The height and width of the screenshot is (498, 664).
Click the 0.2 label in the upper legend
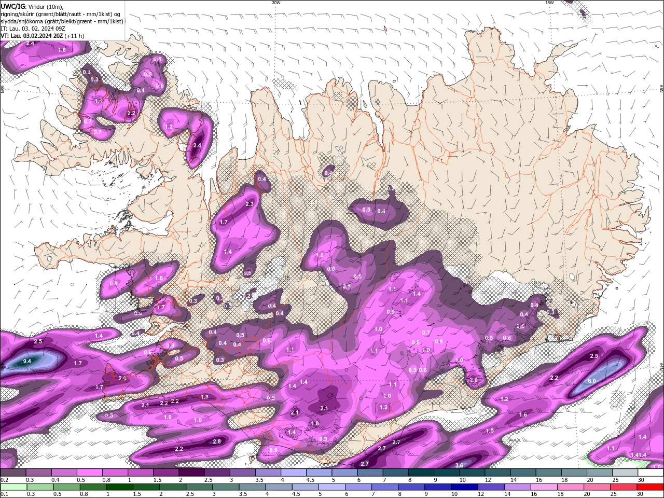(x=5, y=480)
